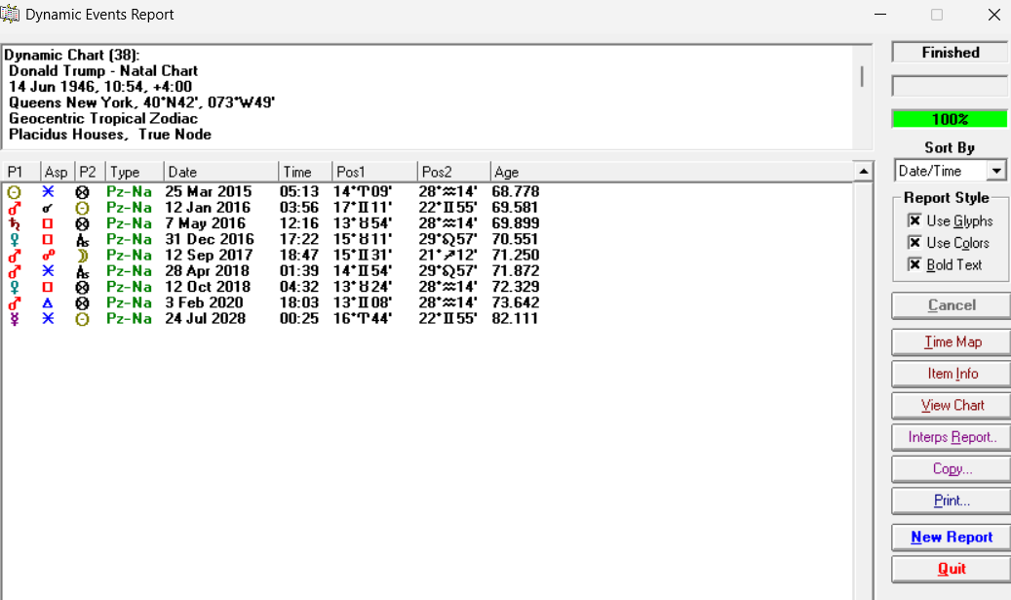The width and height of the screenshot is (1011, 600).
Task: Minimize the Dynamic Events Report window
Action: coord(880,15)
